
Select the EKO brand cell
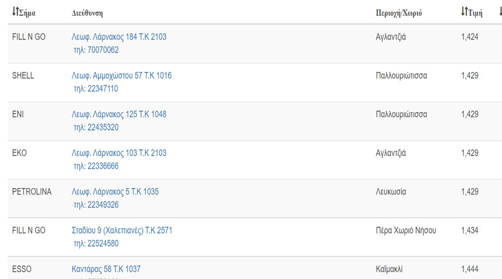point(20,153)
